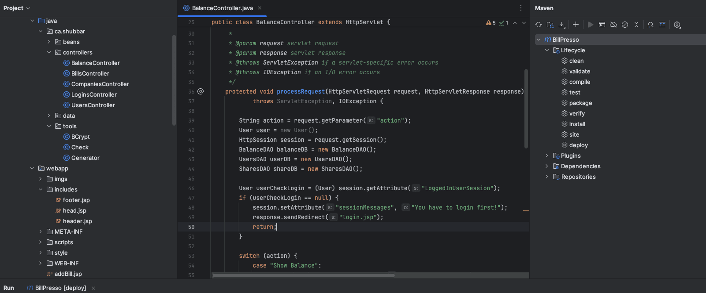706x293 pixels.
Task: Collapse the BillPresso Maven project node
Action: click(x=539, y=40)
